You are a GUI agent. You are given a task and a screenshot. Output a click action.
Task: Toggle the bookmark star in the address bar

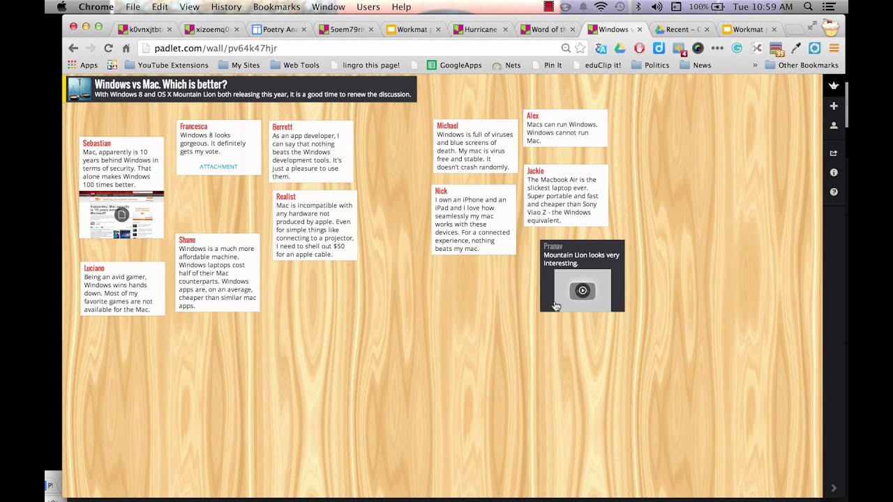[580, 48]
